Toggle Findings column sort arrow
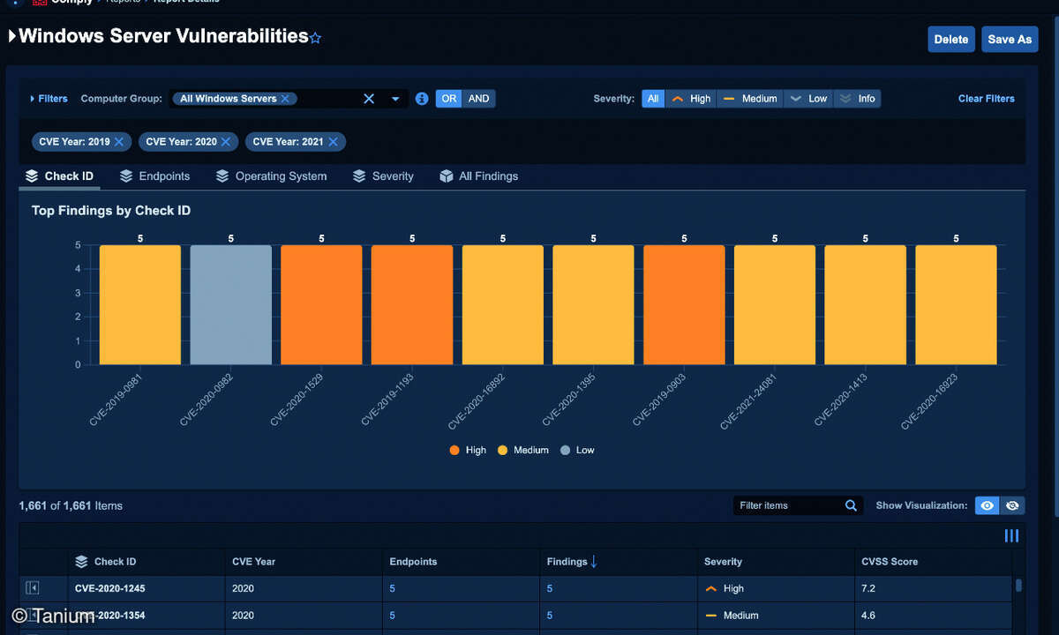The image size is (1059, 635). (x=594, y=562)
